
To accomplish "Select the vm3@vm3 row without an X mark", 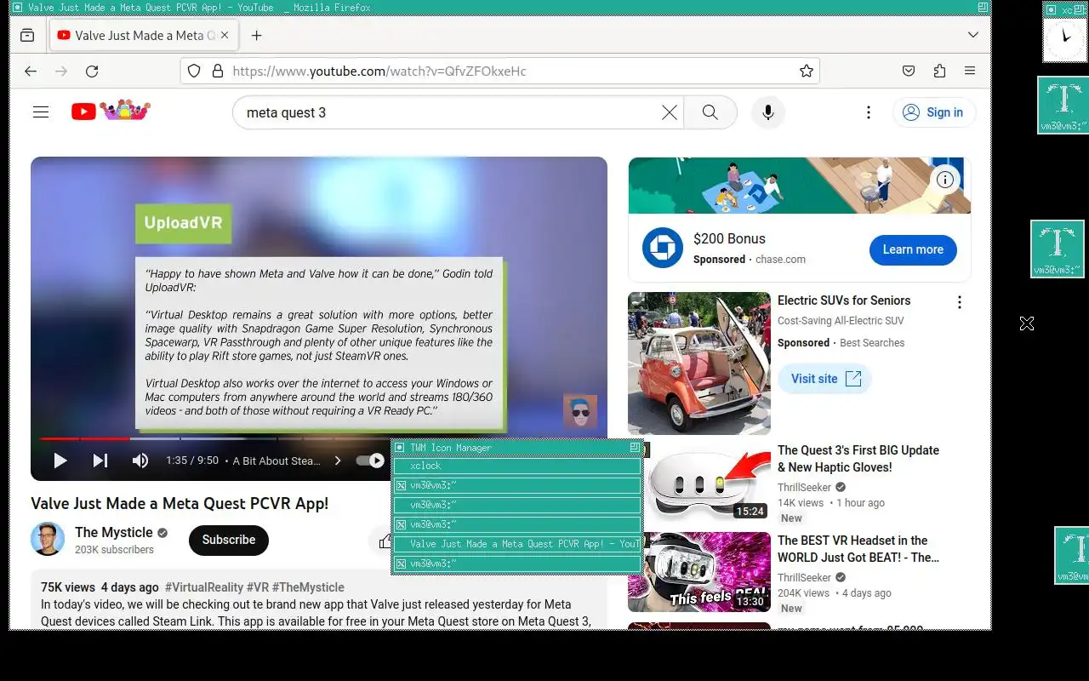I will (516, 505).
